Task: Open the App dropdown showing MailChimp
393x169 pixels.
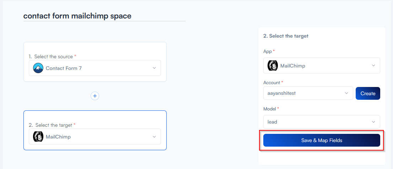Action: click(x=321, y=66)
